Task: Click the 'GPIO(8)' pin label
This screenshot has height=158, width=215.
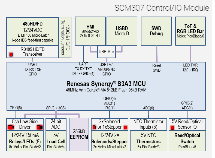Action: click(x=16, y=108)
